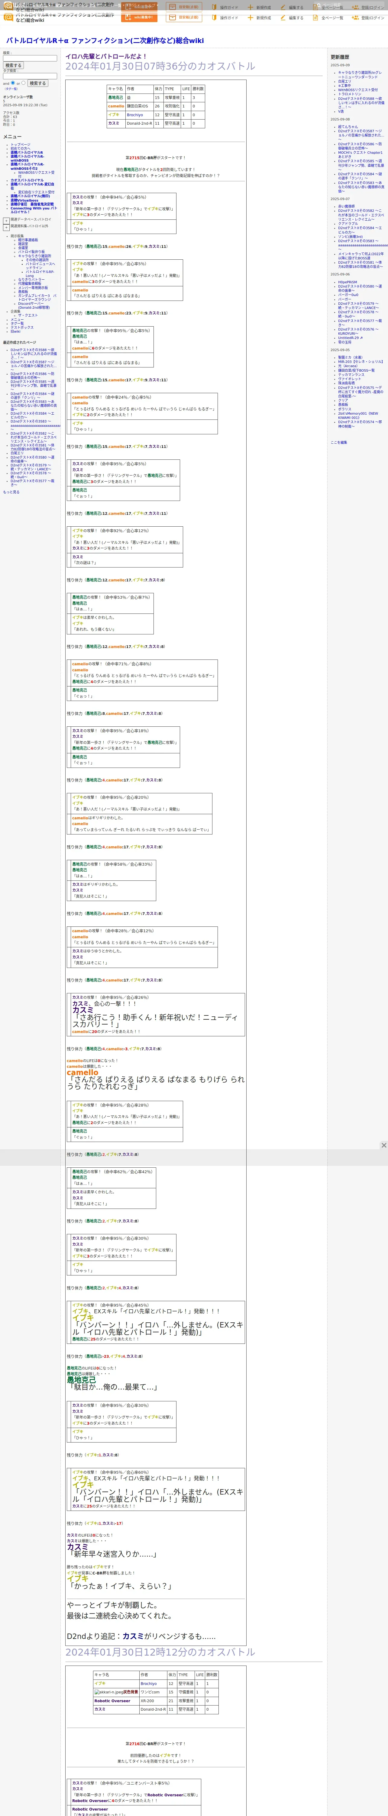Open 軽行事連絡板 board link
This screenshot has width=388, height=1816.
[28, 240]
